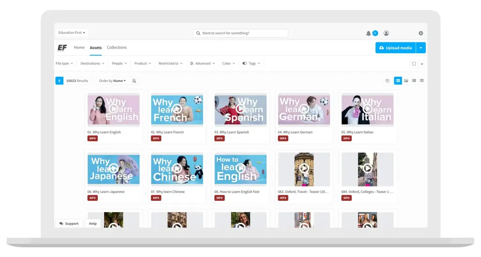Click the Support button

69,224
